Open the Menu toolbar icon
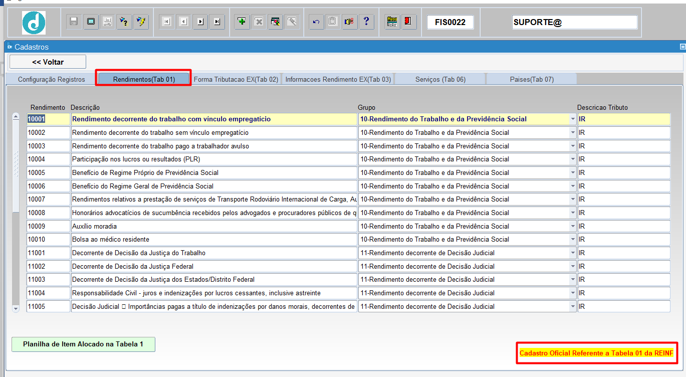 pyautogui.click(x=392, y=22)
